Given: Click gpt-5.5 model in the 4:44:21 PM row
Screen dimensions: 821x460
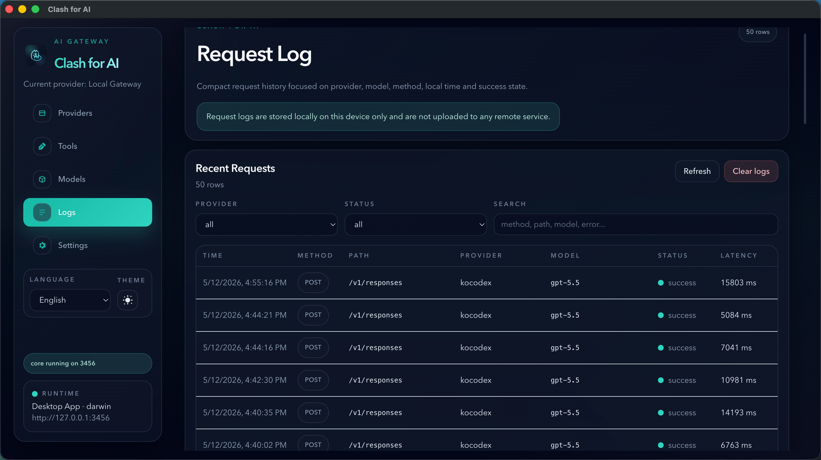Looking at the screenshot, I should point(565,316).
